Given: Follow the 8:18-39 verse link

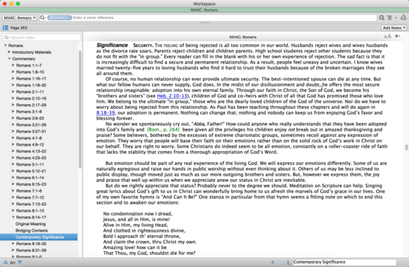Looking at the screenshot, I should pyautogui.click(x=106, y=112).
